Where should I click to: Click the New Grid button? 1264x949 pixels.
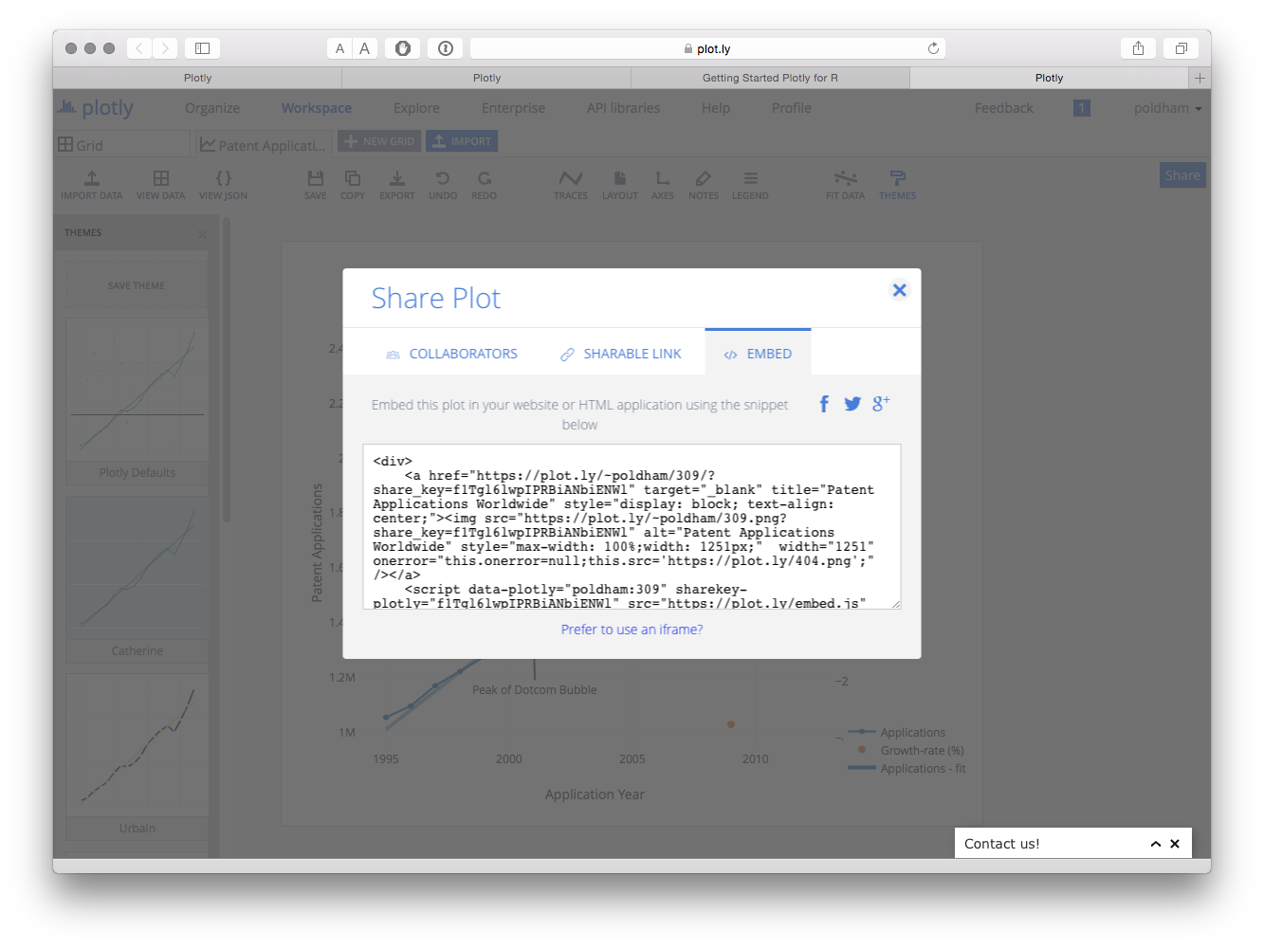(378, 141)
